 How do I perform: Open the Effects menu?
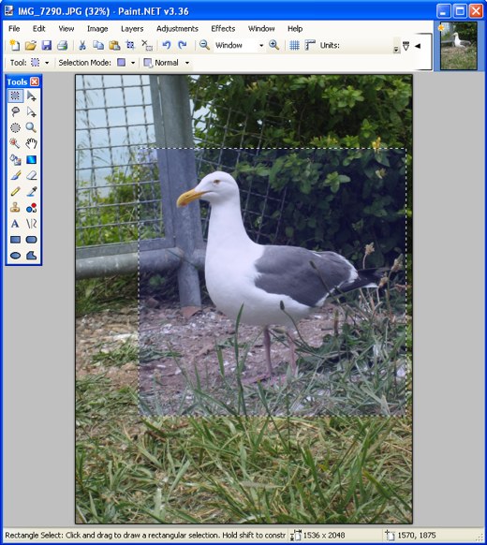tap(223, 28)
